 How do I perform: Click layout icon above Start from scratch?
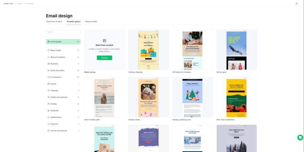coord(104,40)
